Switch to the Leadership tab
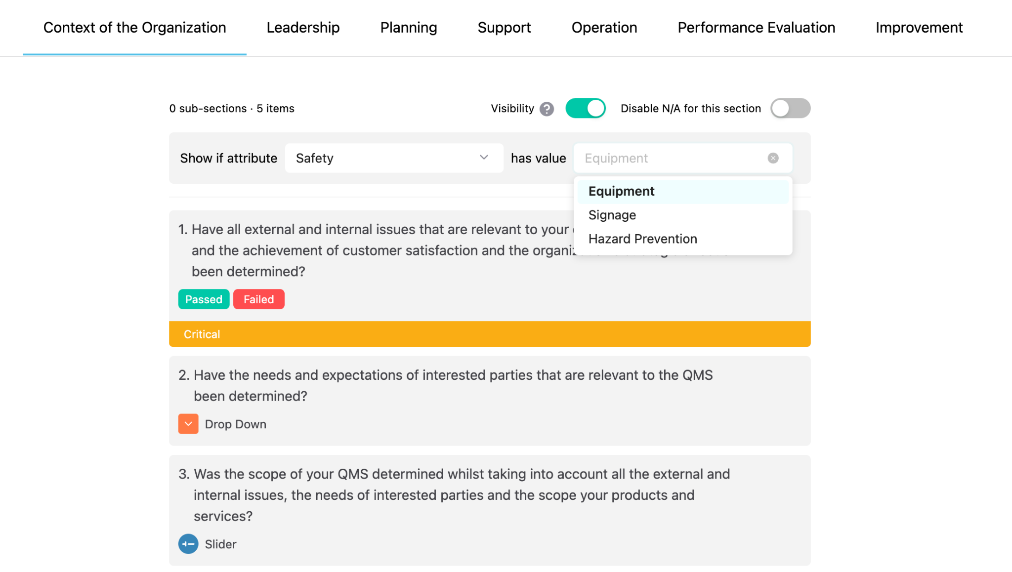The height and width of the screenshot is (572, 1012). pos(303,28)
